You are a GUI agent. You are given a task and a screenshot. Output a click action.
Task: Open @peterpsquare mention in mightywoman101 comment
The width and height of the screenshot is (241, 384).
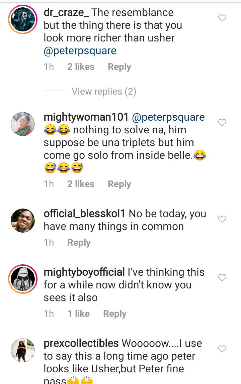(168, 117)
